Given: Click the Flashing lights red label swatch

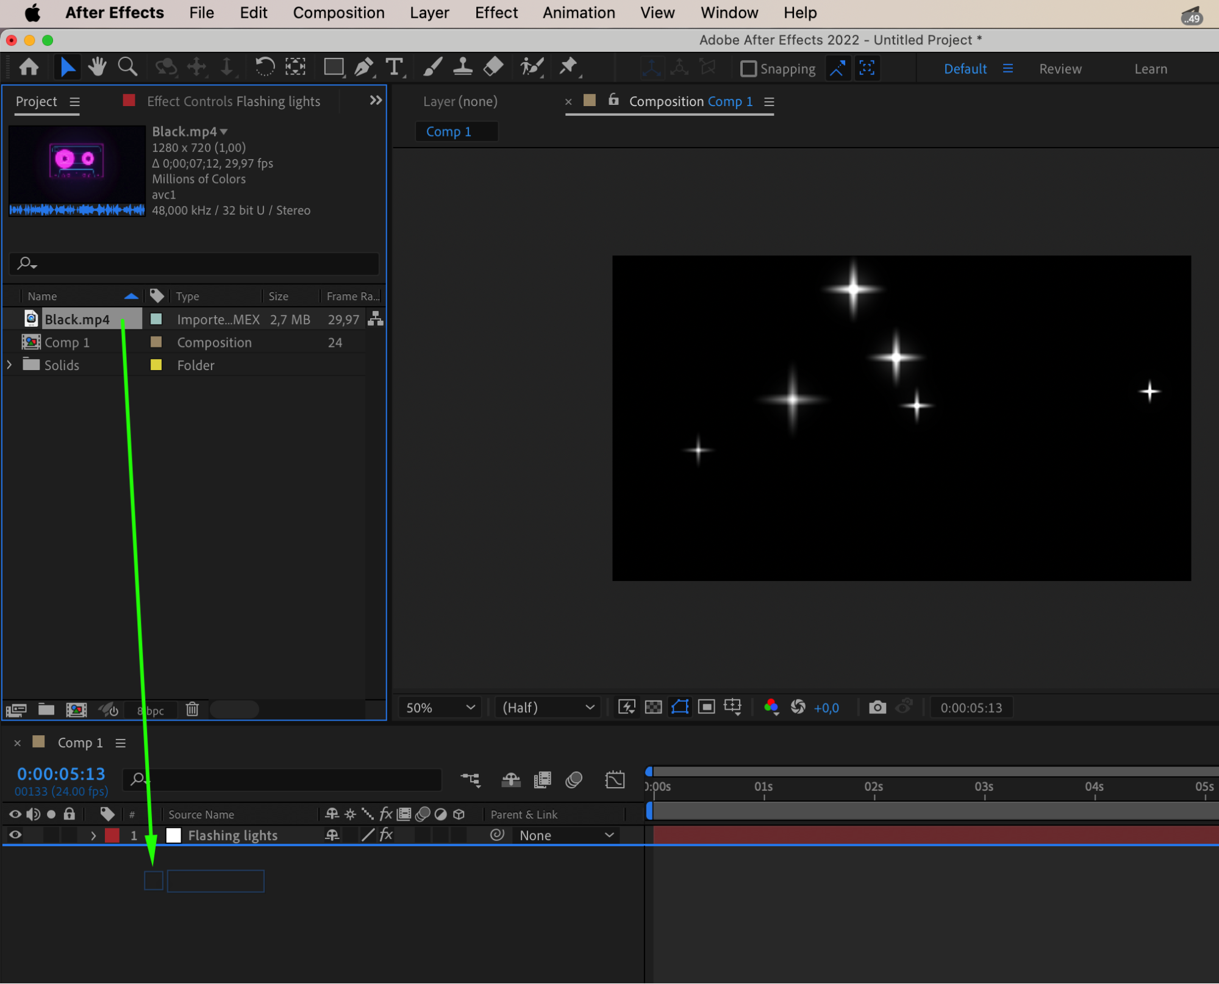Looking at the screenshot, I should point(112,835).
